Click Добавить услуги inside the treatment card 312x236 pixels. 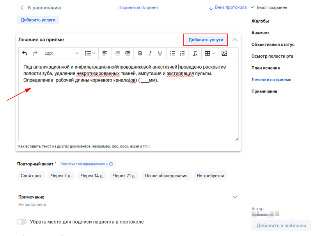(206, 40)
